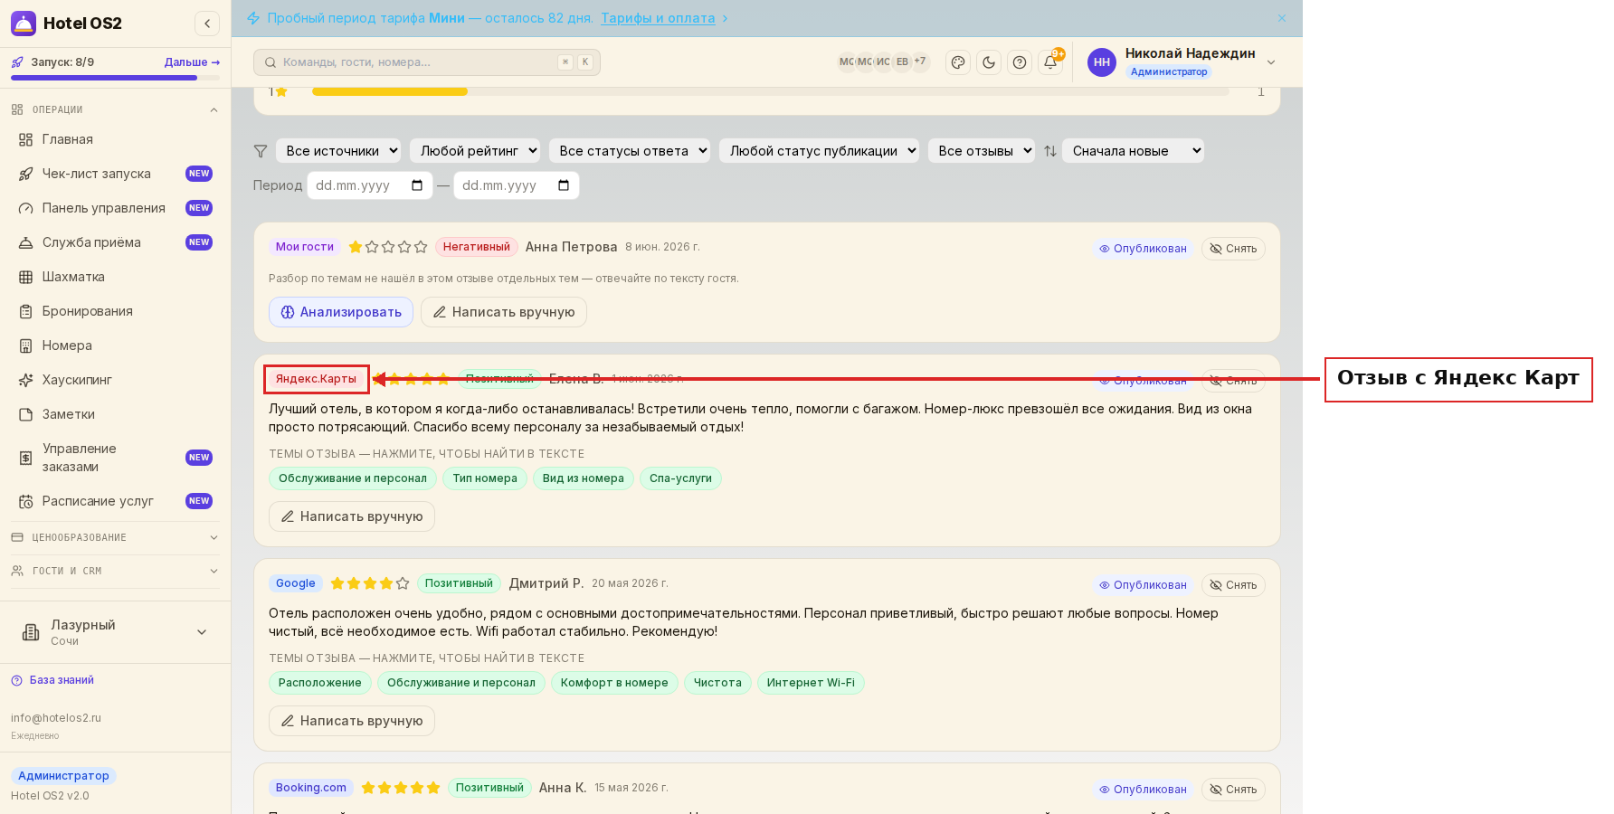This screenshot has width=1614, height=814.
Task: Open the notifications bell icon
Action: click(x=1050, y=62)
